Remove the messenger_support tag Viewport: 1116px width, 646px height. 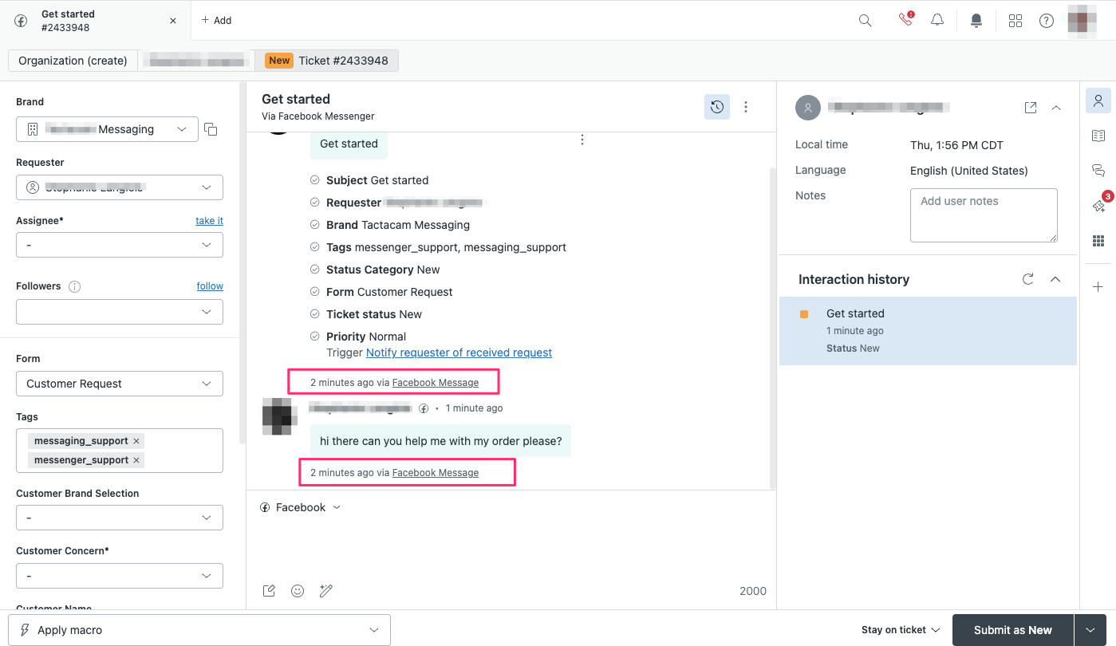(136, 460)
